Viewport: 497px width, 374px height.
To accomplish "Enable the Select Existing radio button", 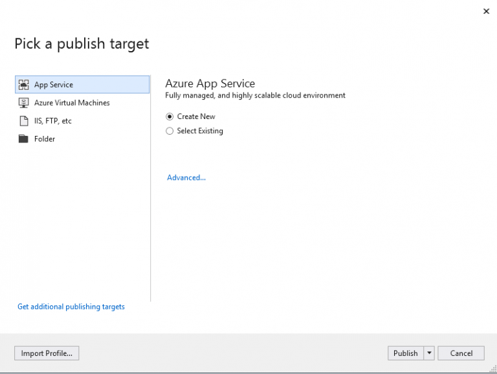I will [x=170, y=131].
